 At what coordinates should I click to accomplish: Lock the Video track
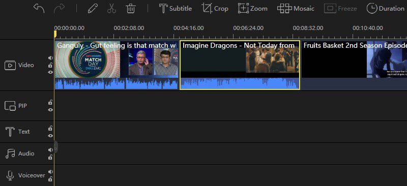(50, 65)
